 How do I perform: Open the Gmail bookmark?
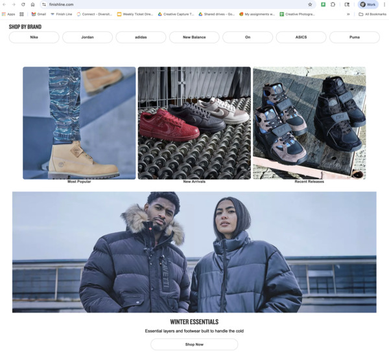click(x=39, y=14)
